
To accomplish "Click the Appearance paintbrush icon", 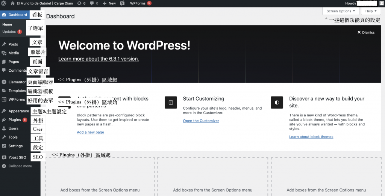I will (x=4, y=111).
